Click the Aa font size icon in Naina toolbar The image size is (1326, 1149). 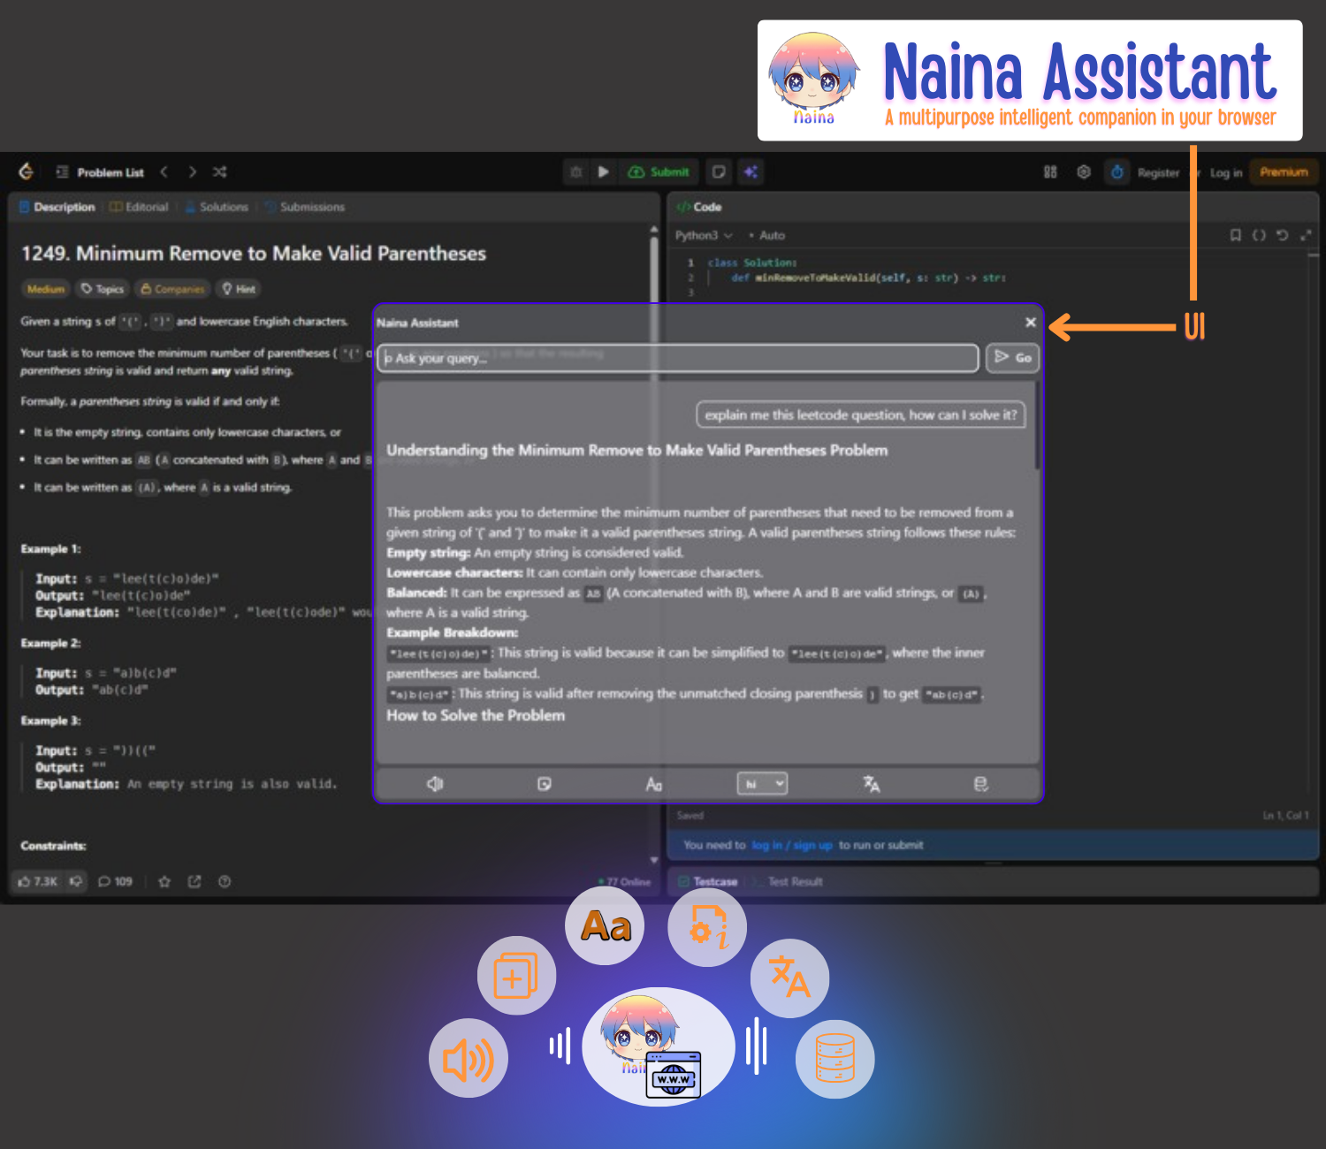[653, 784]
